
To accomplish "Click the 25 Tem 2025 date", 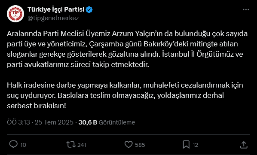I will (54, 122).
